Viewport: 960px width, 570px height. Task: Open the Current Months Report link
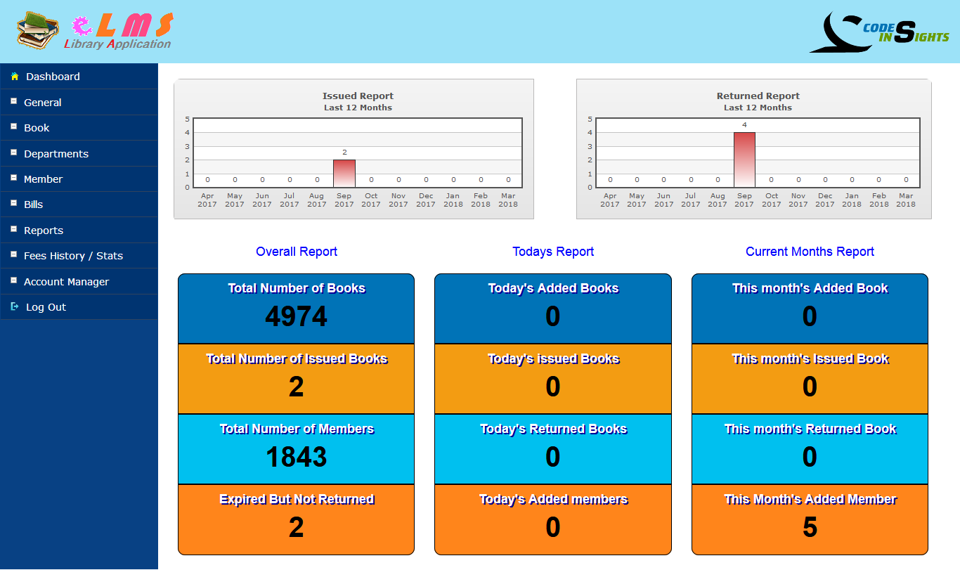[x=810, y=252]
